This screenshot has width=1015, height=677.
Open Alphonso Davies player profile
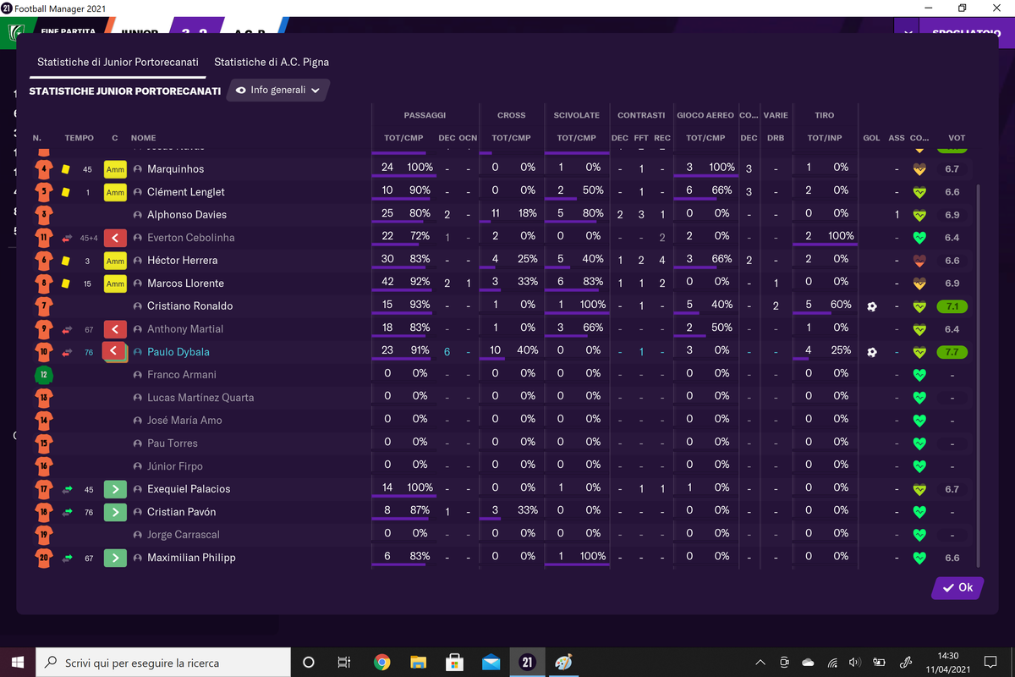pos(187,215)
